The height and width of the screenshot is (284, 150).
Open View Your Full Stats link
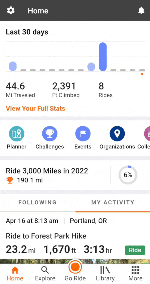click(35, 109)
